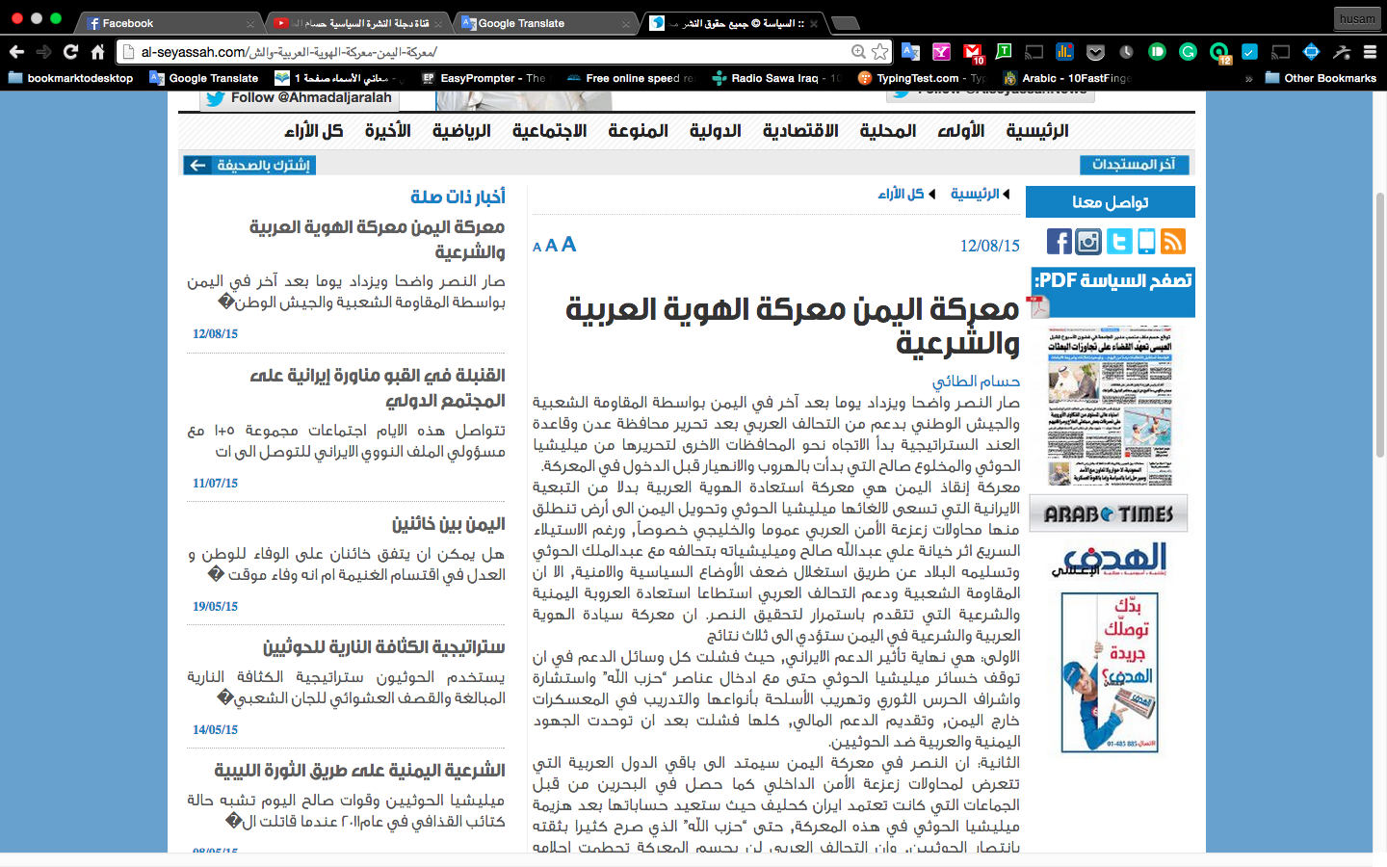Image resolution: width=1387 pixels, height=867 pixels.
Task: Open the green extension icon with badge 12
Action: 1220,53
